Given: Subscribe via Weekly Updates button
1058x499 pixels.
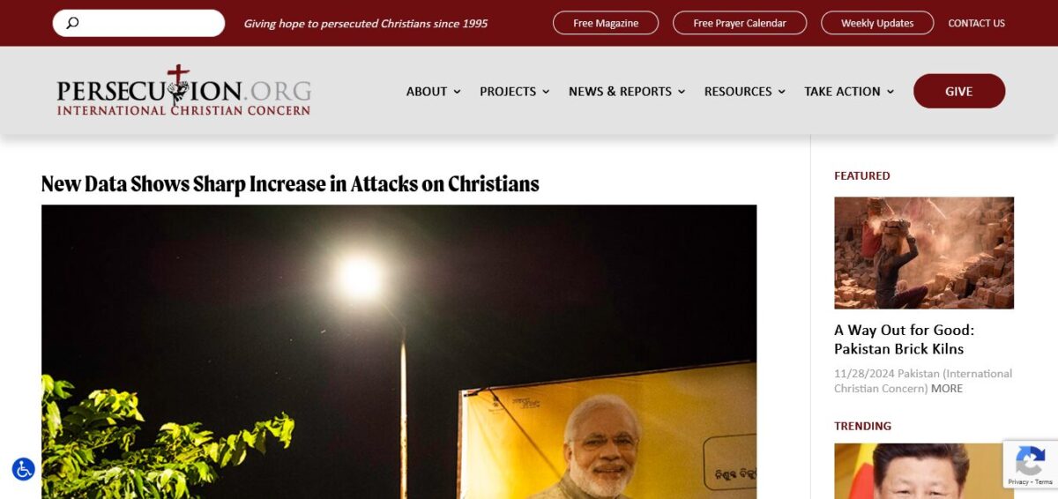Looking at the screenshot, I should pos(877,23).
